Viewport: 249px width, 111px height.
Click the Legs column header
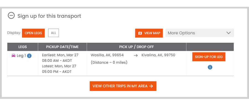23,47
